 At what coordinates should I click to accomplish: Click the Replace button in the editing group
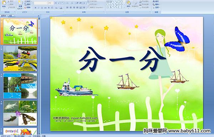click(x=156, y=4)
